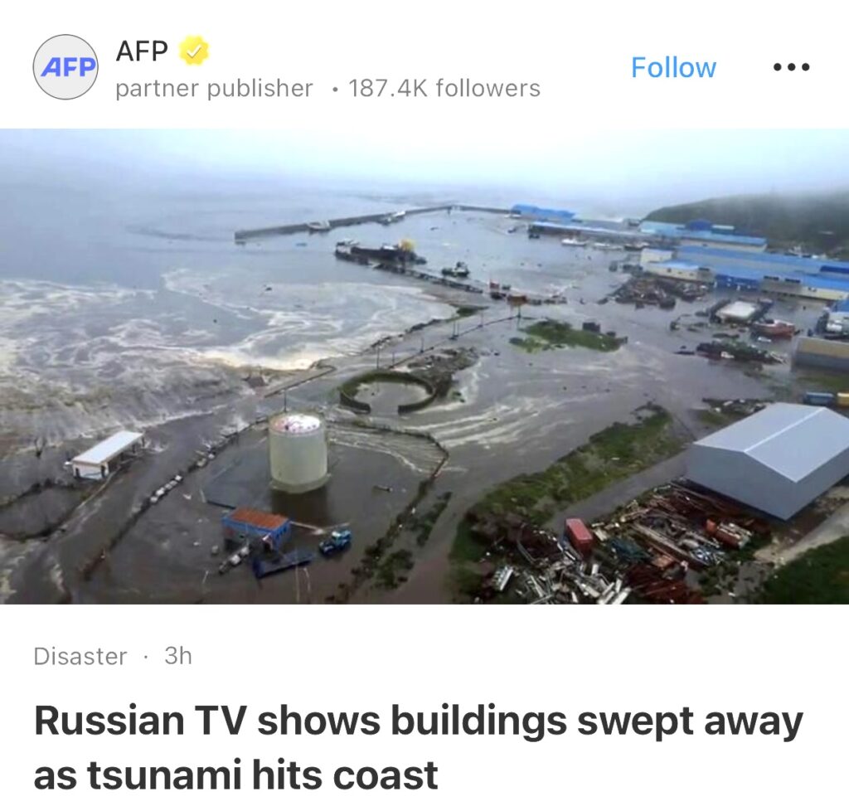
Task: Open headline 'Russian TV shows buildings swept away'
Action: pos(418,721)
